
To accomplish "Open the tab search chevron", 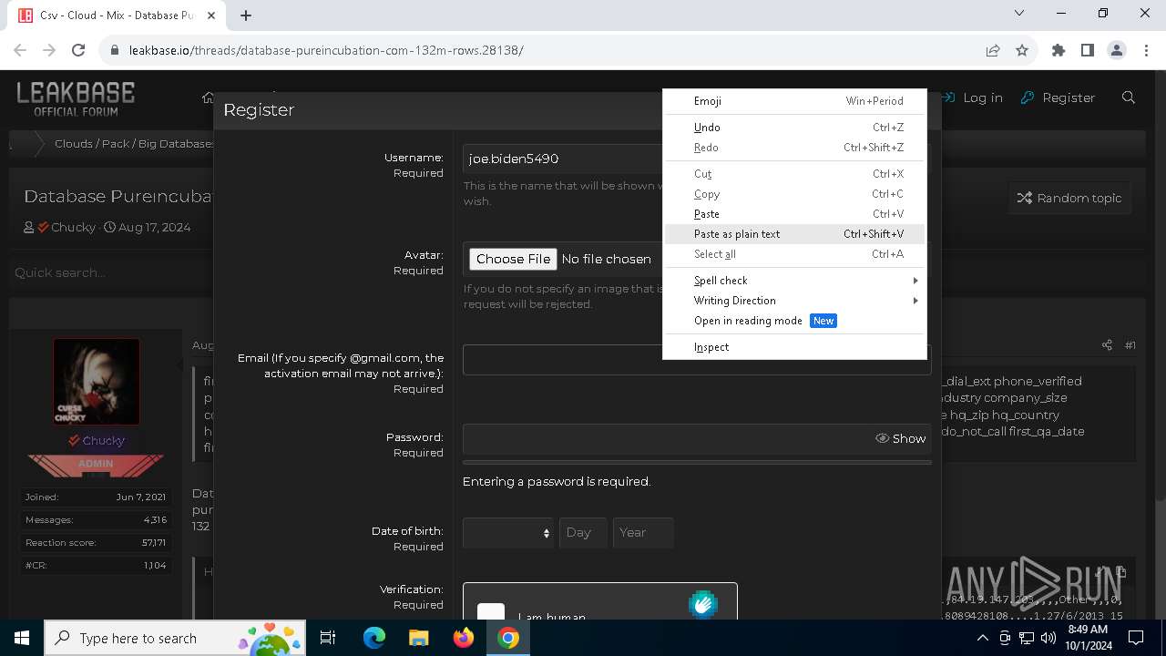I will pyautogui.click(x=1018, y=13).
